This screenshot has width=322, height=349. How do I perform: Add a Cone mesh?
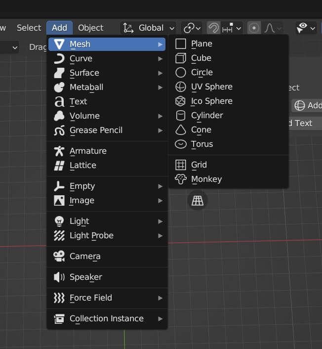pyautogui.click(x=201, y=130)
